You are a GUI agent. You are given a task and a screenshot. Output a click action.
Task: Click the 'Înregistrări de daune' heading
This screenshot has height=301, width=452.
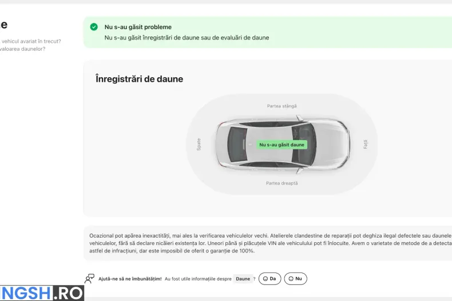click(x=139, y=79)
